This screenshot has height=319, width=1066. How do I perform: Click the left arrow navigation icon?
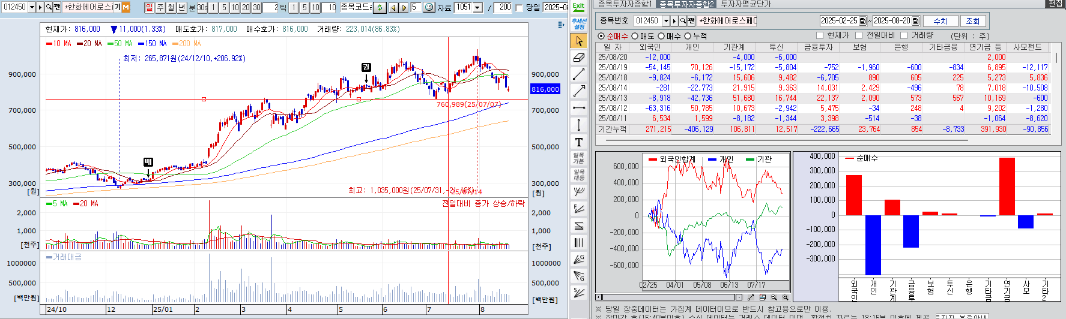[x=393, y=7]
